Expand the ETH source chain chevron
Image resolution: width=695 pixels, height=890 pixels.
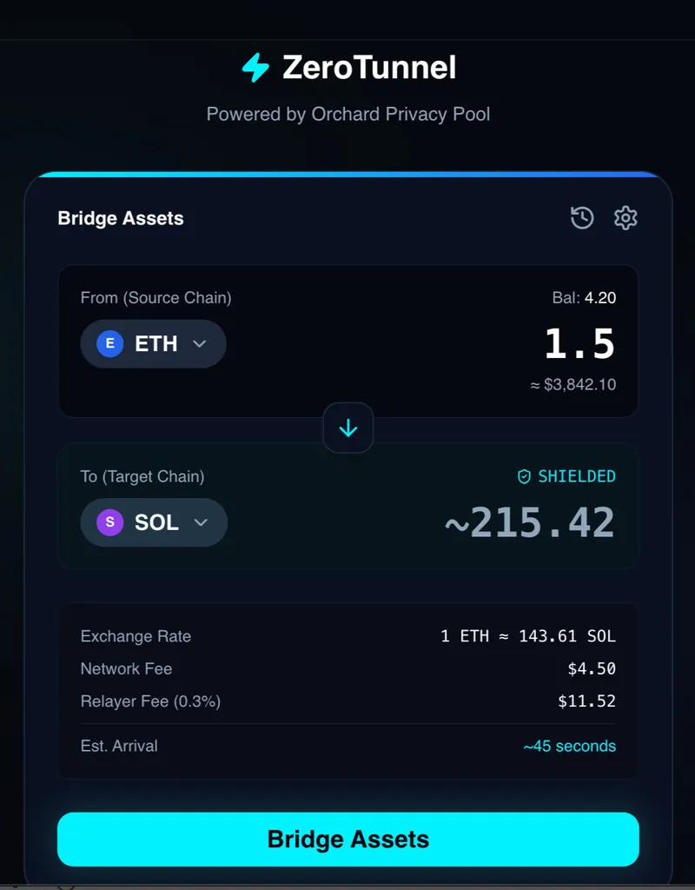click(200, 344)
